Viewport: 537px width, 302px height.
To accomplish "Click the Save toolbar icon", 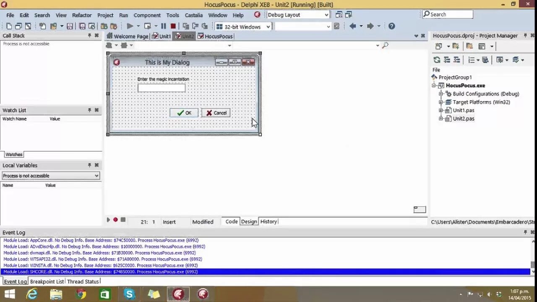I will click(x=70, y=26).
